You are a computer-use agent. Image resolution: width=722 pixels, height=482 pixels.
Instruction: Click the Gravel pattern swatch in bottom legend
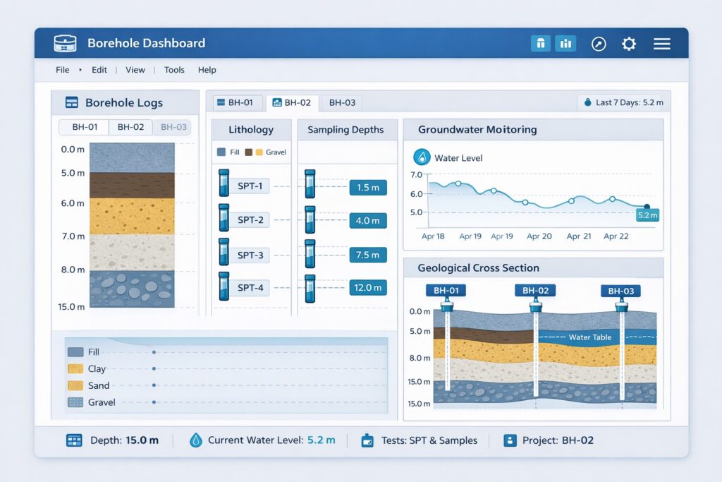[75, 402]
